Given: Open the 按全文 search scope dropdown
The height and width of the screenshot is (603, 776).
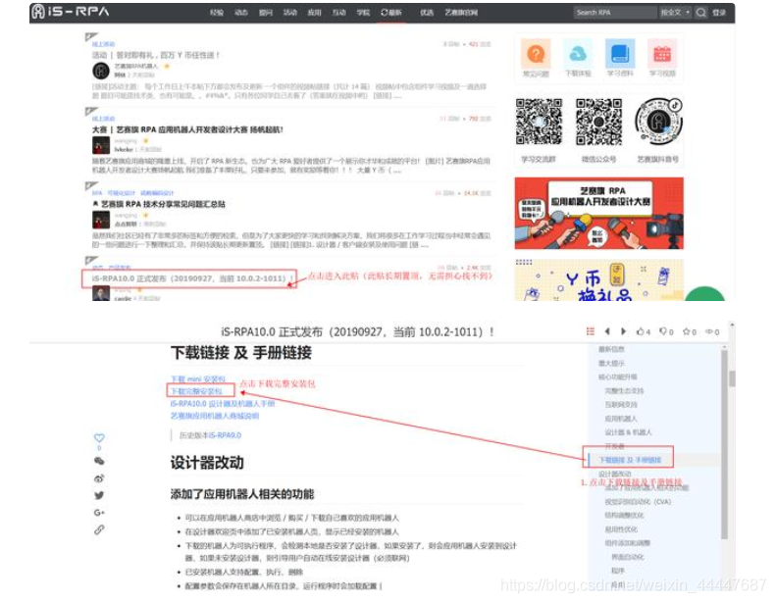Looking at the screenshot, I should point(675,13).
